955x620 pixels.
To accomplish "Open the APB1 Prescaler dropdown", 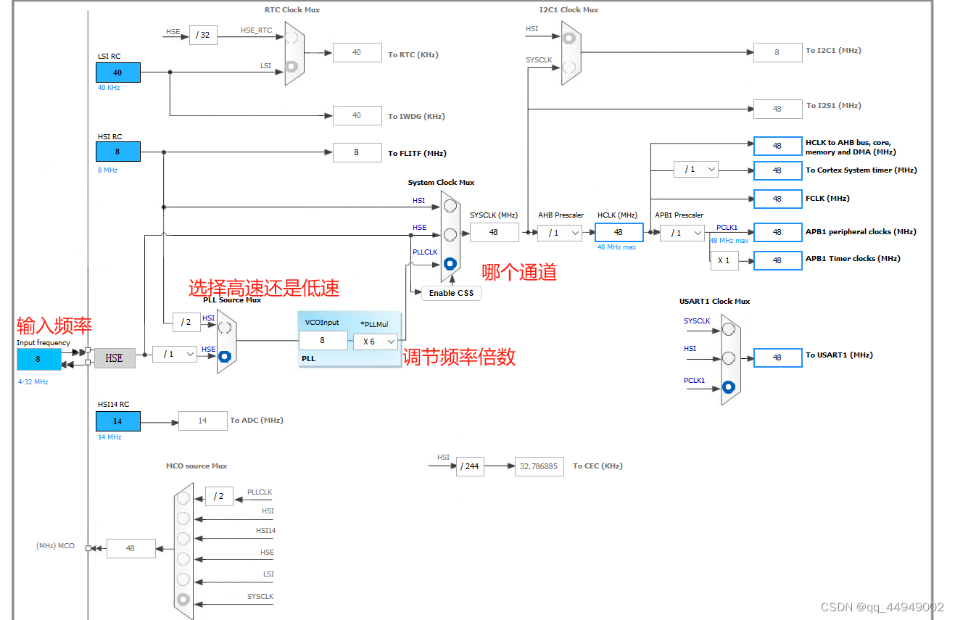I will click(x=682, y=233).
